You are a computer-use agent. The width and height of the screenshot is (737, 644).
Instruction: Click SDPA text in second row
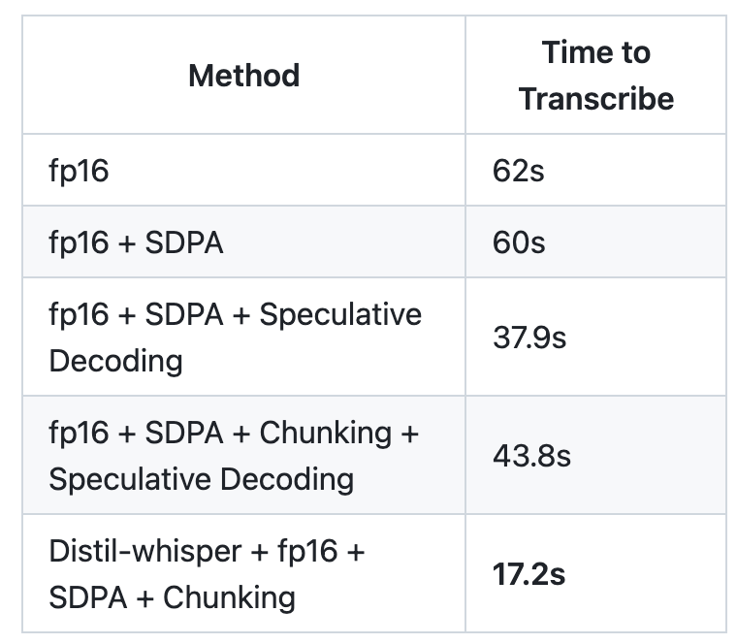tap(184, 242)
